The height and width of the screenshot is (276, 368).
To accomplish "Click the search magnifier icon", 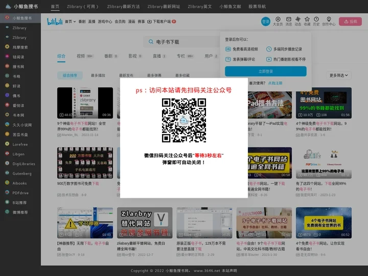I will click(151, 42).
